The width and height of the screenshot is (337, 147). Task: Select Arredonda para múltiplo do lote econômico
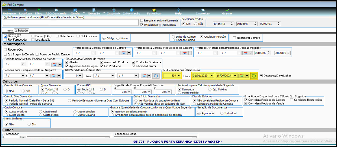pos(112,115)
